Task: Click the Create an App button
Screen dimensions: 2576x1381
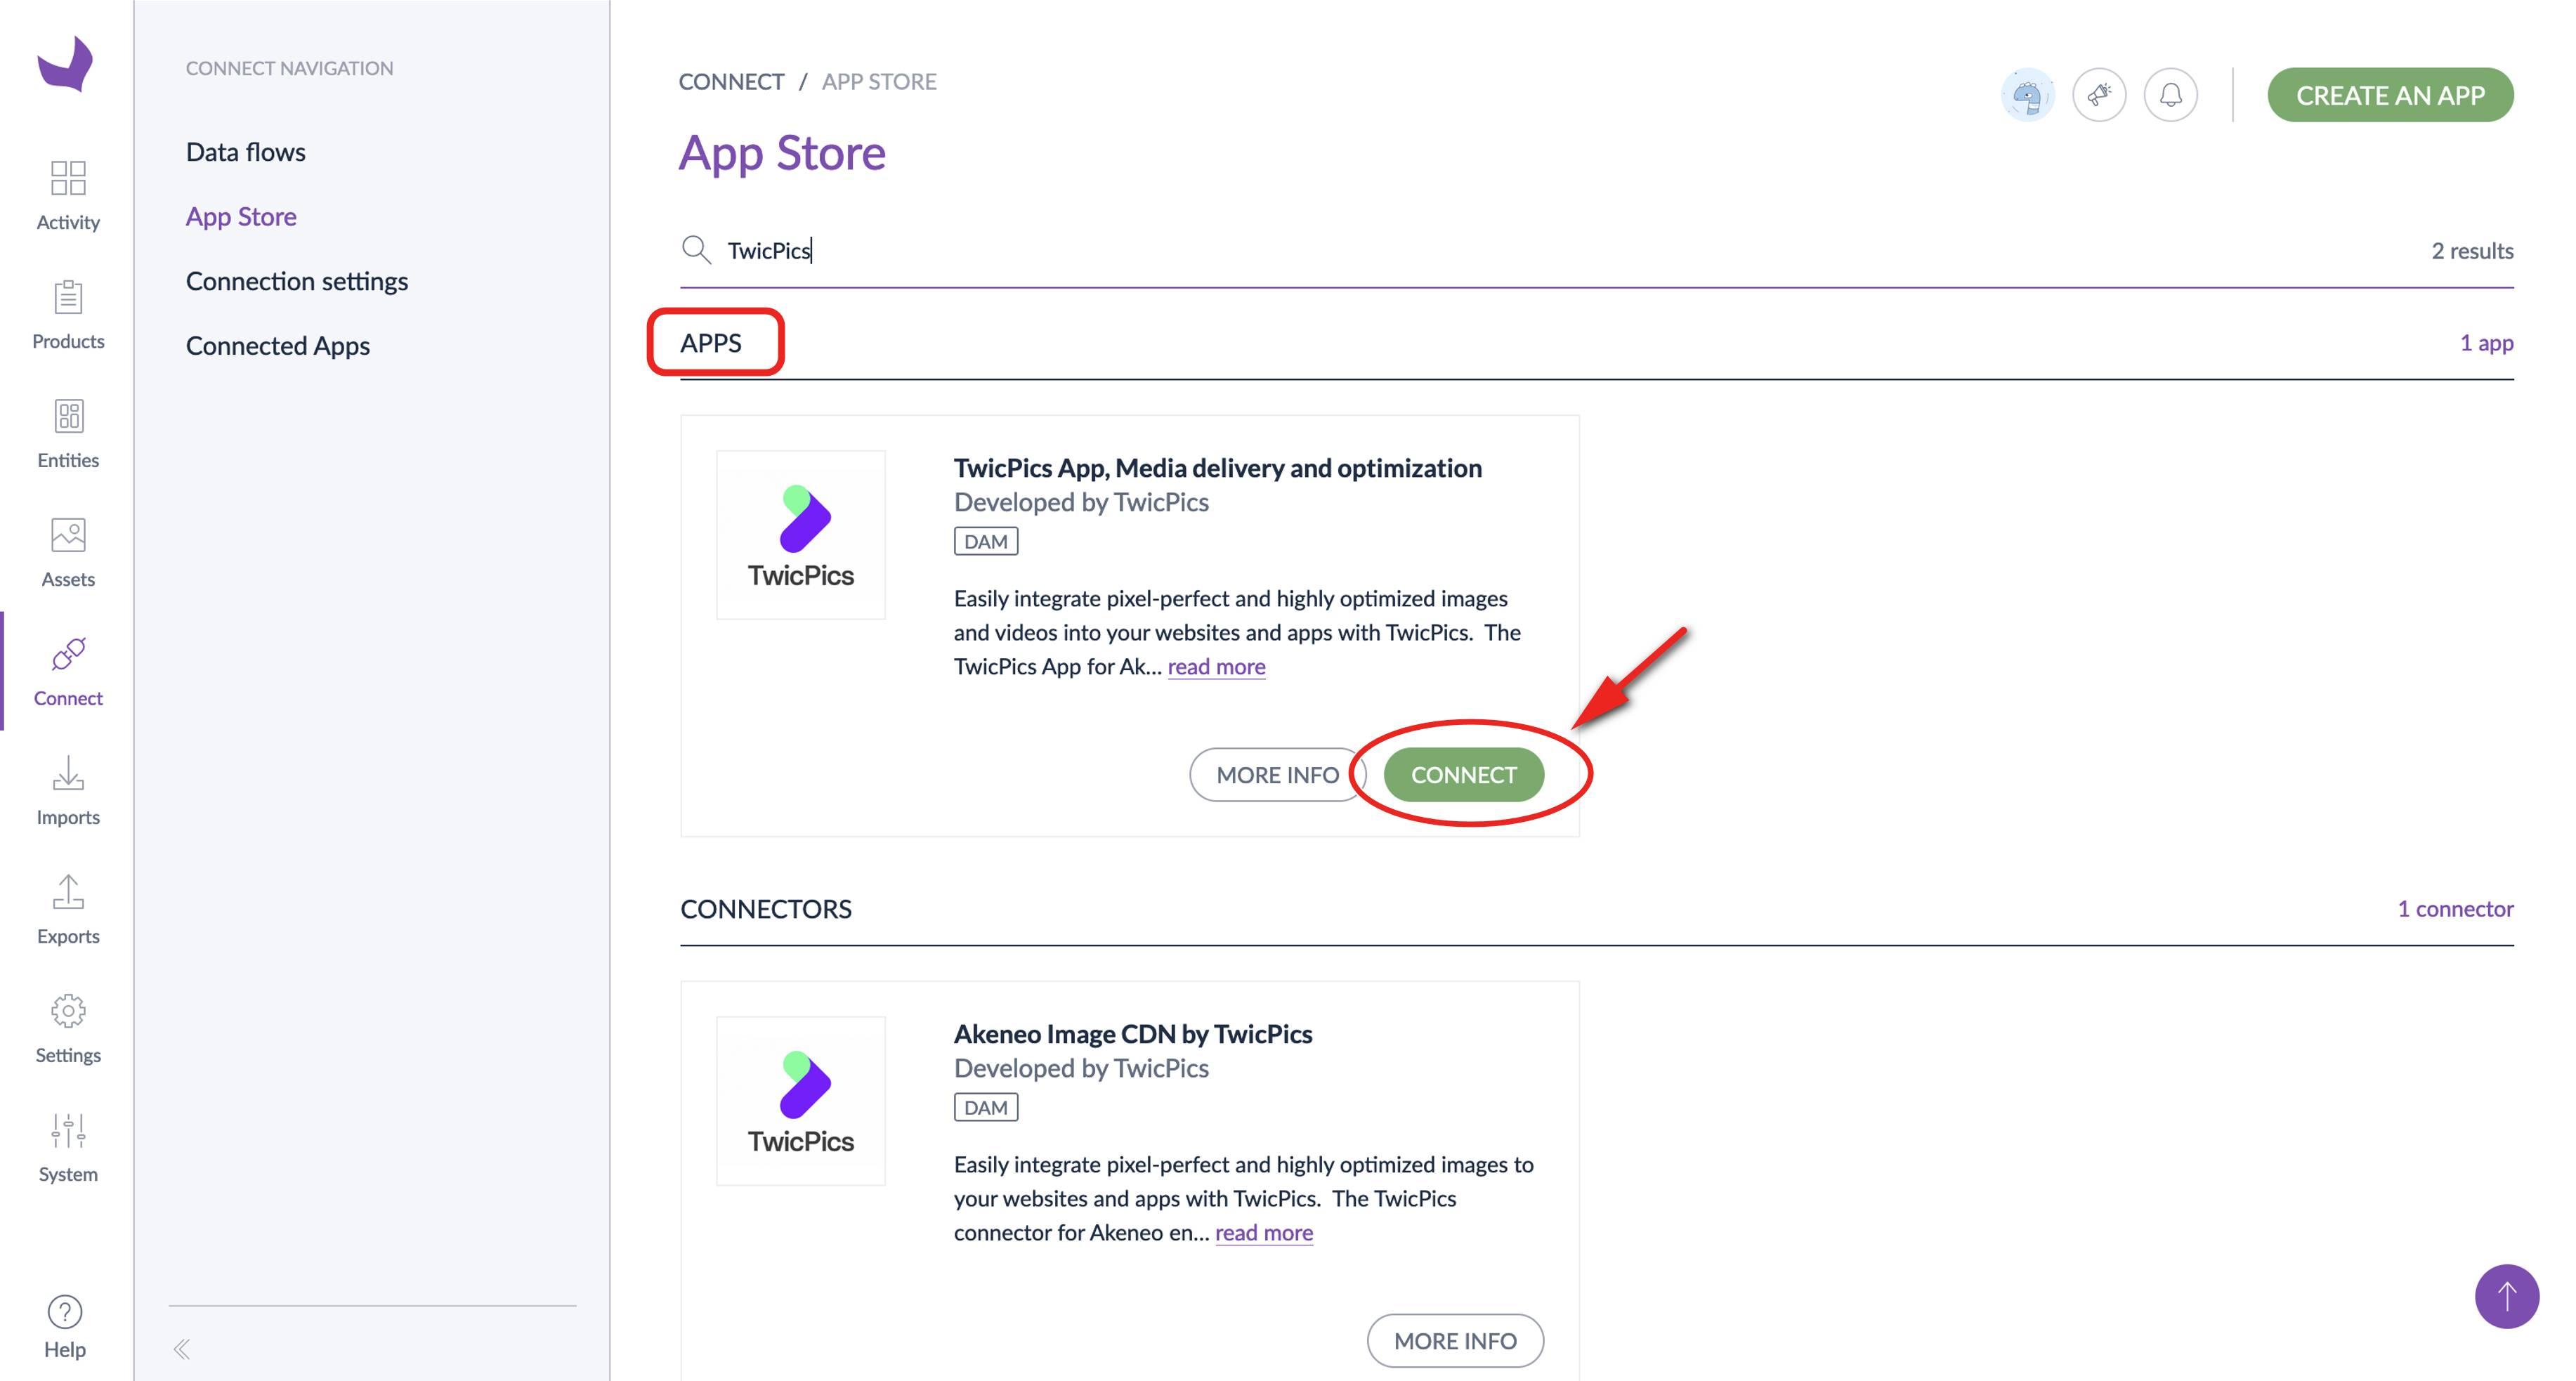Action: coord(2390,95)
